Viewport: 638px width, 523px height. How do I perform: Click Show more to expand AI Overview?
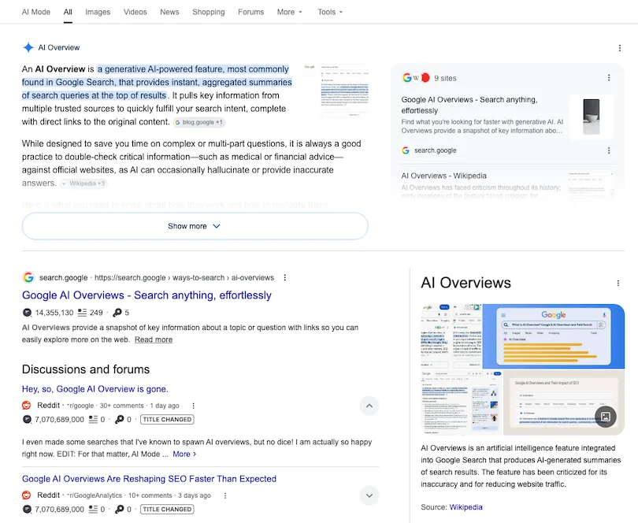195,226
